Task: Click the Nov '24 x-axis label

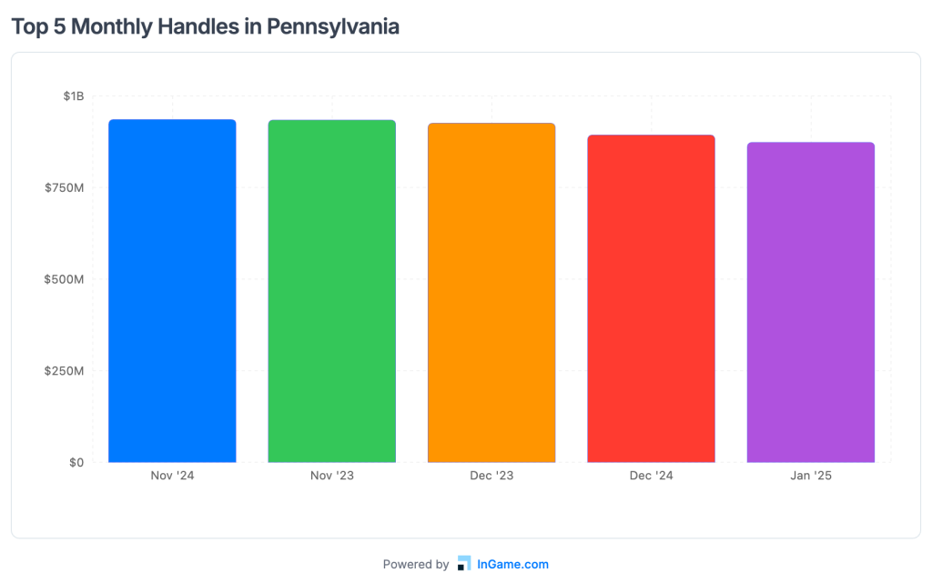Action: point(172,476)
